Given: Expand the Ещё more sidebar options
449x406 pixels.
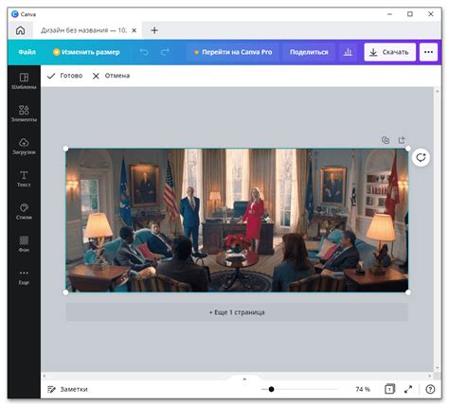Looking at the screenshot, I should tap(24, 276).
